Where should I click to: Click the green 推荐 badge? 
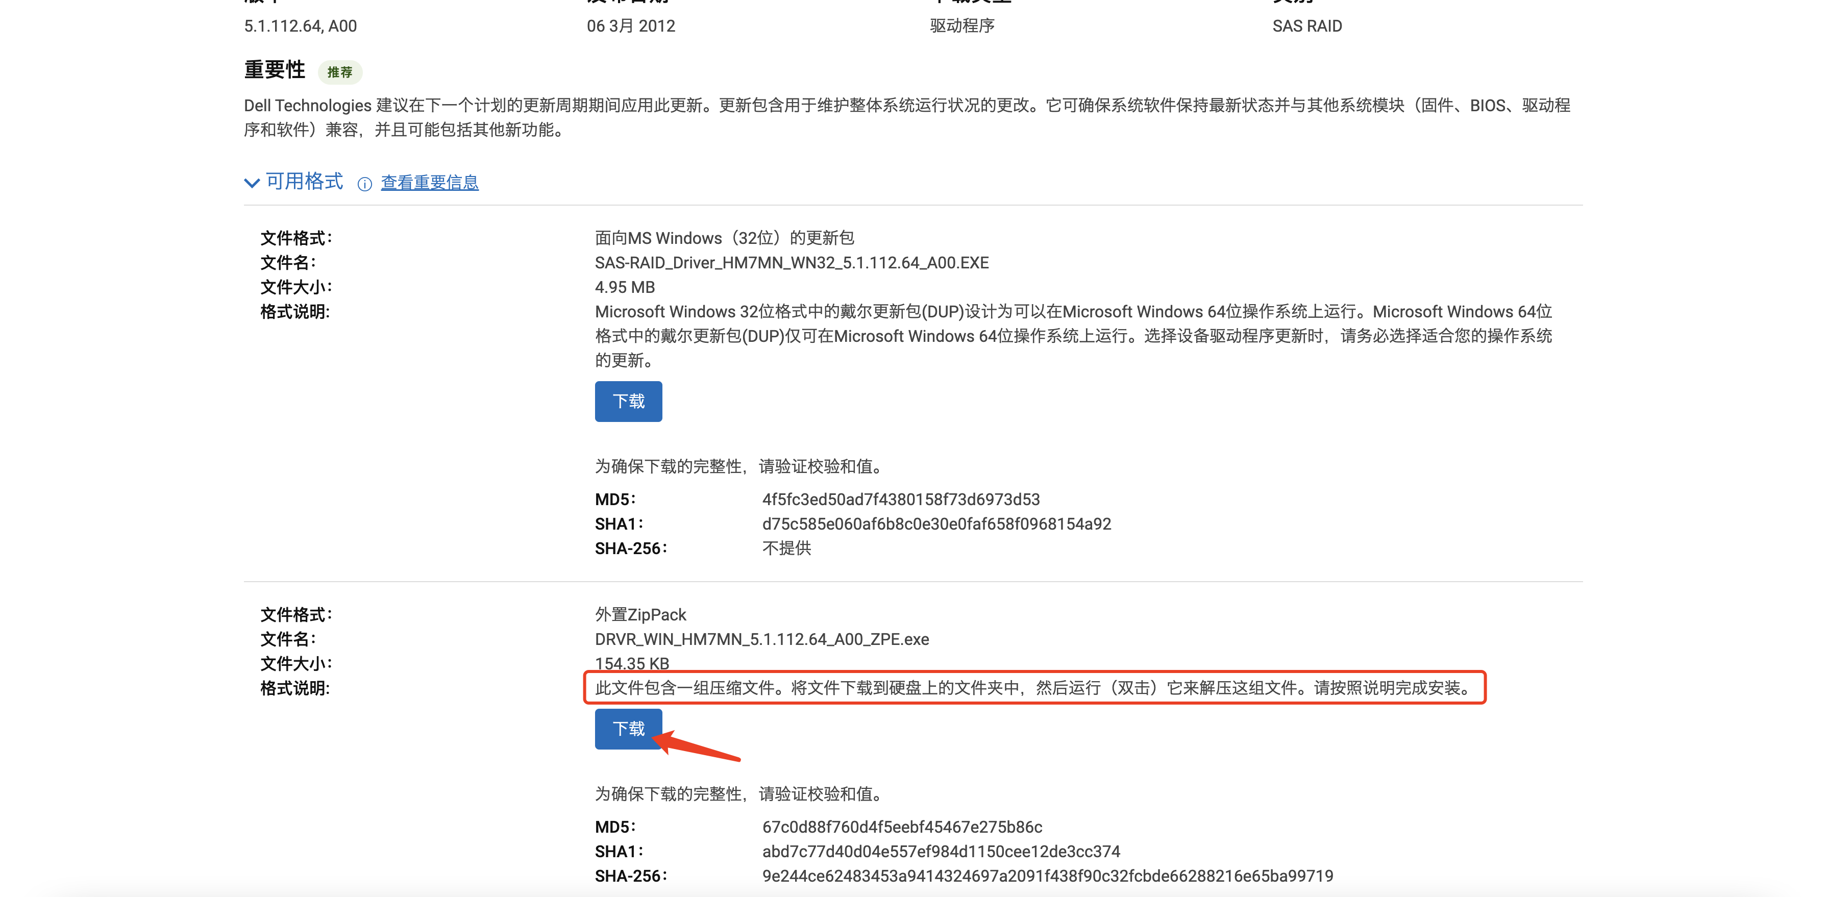coord(340,72)
